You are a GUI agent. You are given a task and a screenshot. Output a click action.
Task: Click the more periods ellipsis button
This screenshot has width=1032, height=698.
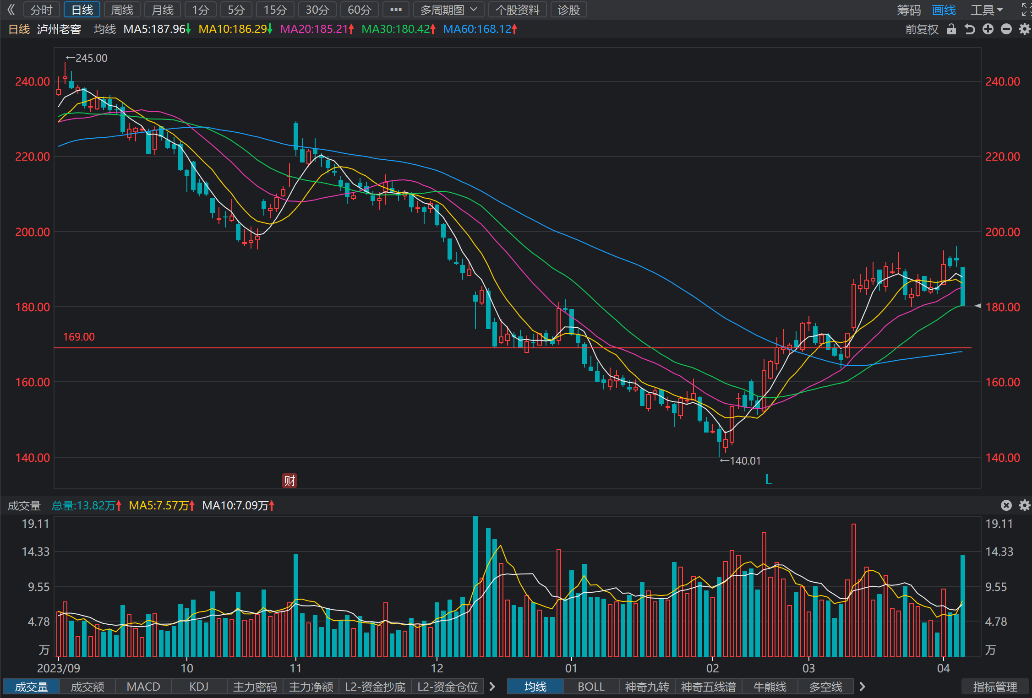(396, 10)
